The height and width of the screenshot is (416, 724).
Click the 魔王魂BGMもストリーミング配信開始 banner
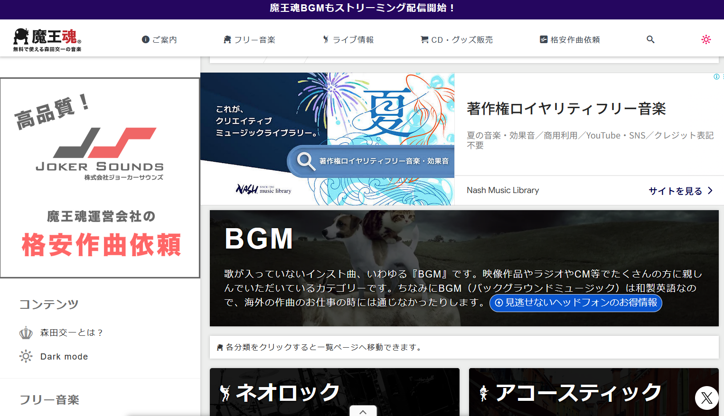pos(362,8)
